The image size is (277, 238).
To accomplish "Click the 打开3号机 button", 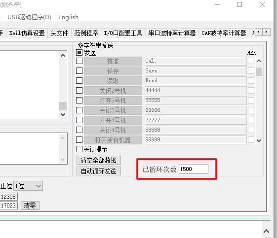I will (113, 101).
